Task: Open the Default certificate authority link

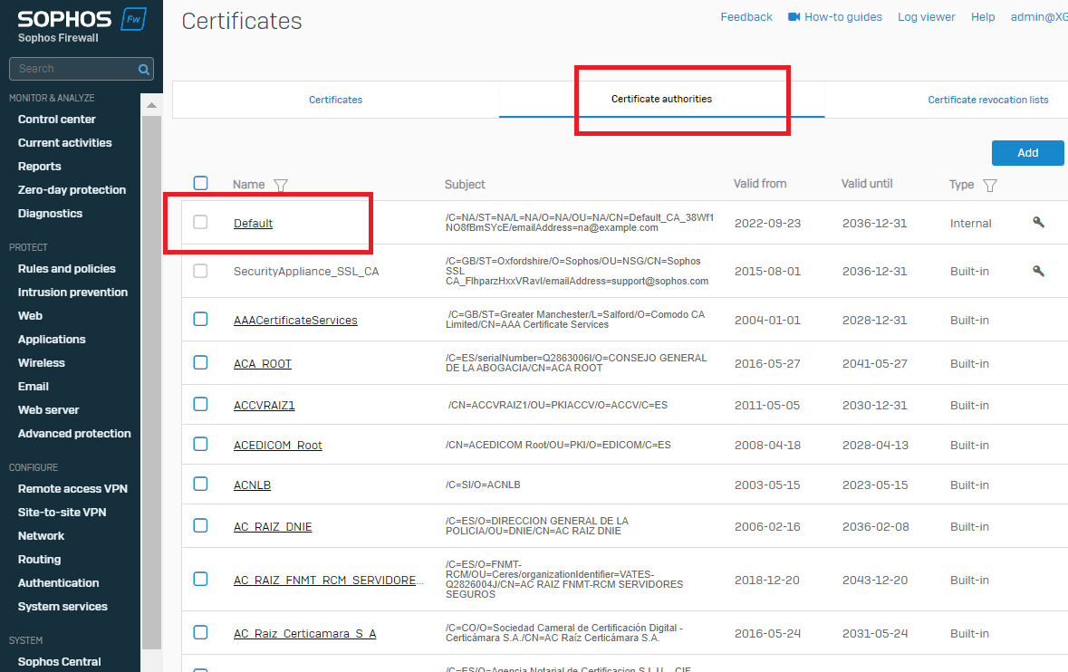Action: [x=253, y=224]
